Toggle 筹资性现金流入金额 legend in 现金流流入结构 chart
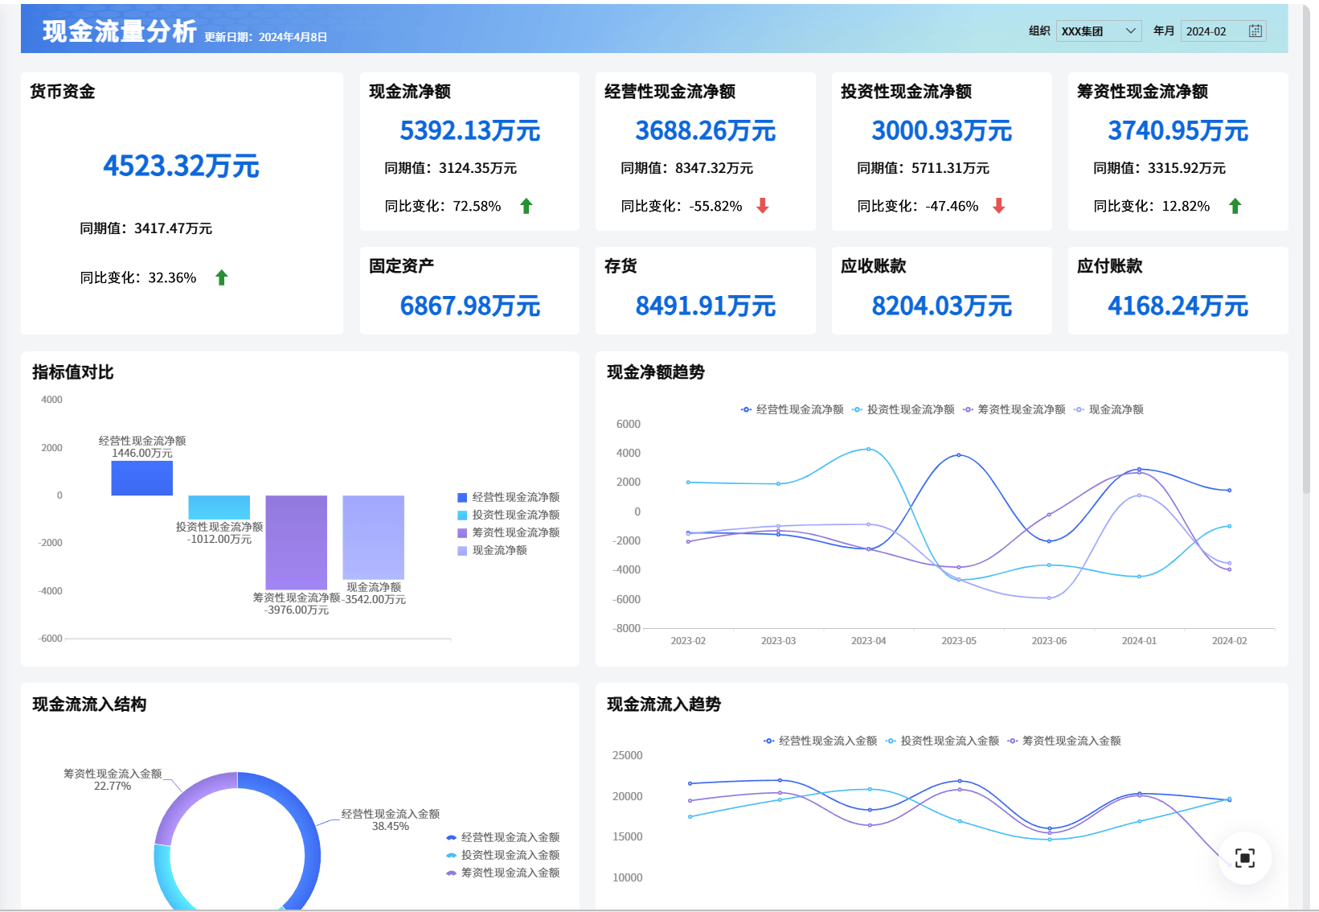This screenshot has width=1319, height=912. (x=503, y=873)
